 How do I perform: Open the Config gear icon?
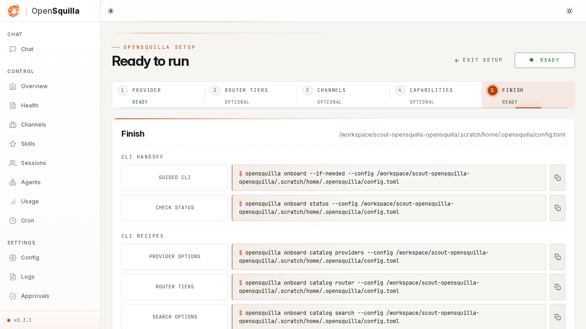coord(13,258)
